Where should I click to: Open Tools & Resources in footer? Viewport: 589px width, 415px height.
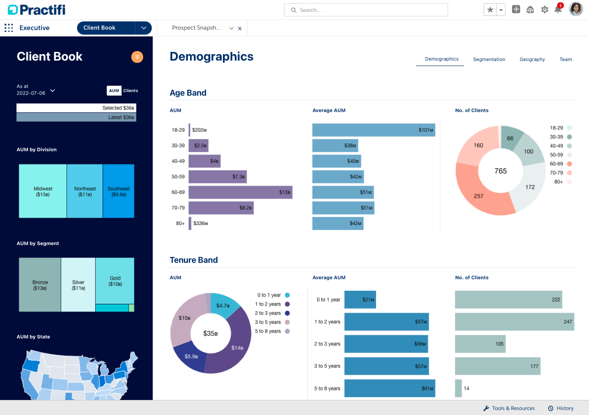pyautogui.click(x=509, y=408)
